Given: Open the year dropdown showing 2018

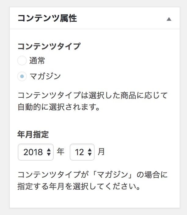Looking at the screenshot, I should point(35,152).
